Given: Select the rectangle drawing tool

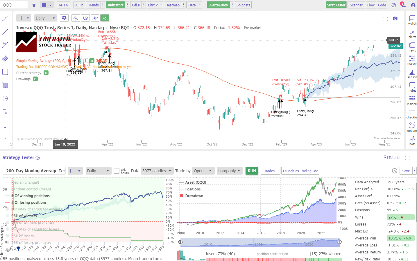Looking at the screenshot, I should click(5, 72).
